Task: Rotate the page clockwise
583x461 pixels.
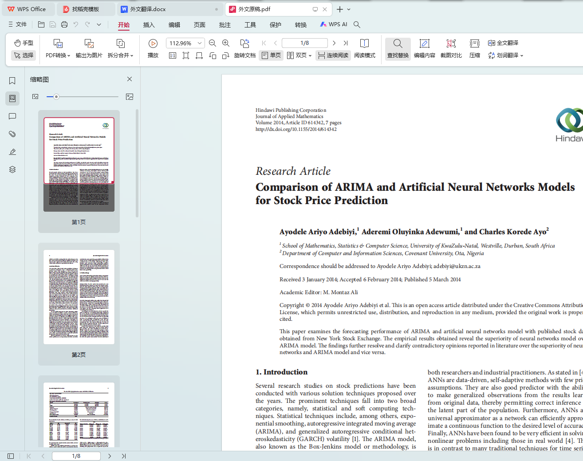Action: pyautogui.click(x=226, y=55)
